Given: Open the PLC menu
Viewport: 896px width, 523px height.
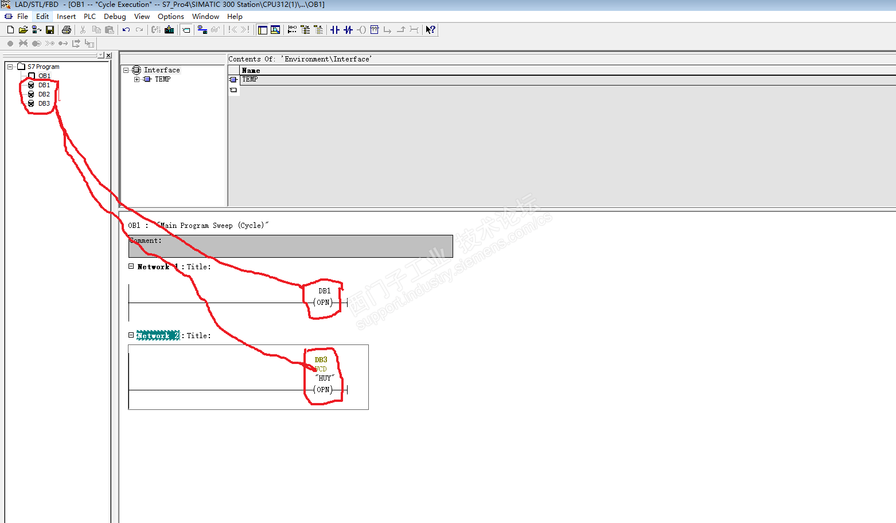Looking at the screenshot, I should click(89, 17).
